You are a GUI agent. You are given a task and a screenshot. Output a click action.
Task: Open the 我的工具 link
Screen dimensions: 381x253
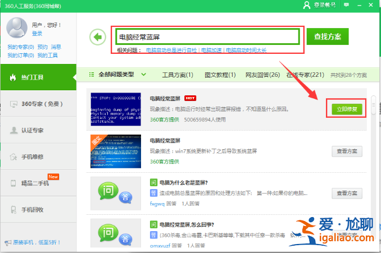pyautogui.click(x=48, y=56)
